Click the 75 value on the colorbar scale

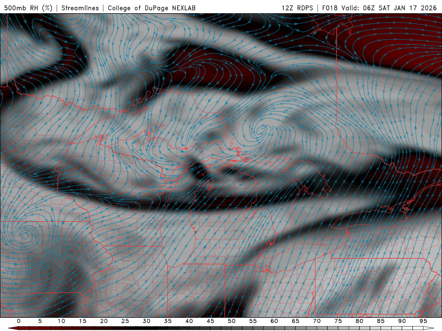338,321
